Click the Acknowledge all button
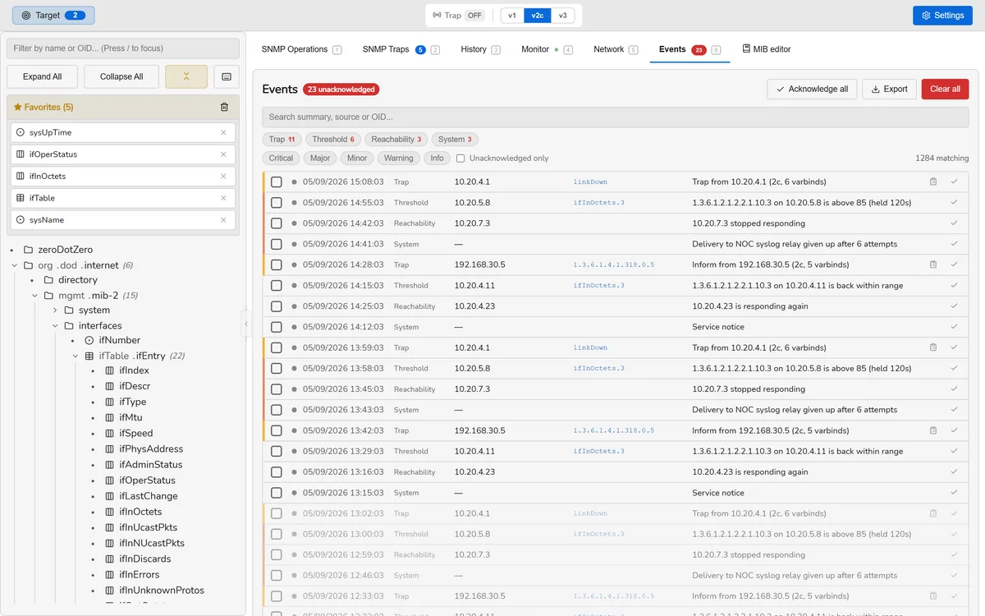 [x=813, y=89]
